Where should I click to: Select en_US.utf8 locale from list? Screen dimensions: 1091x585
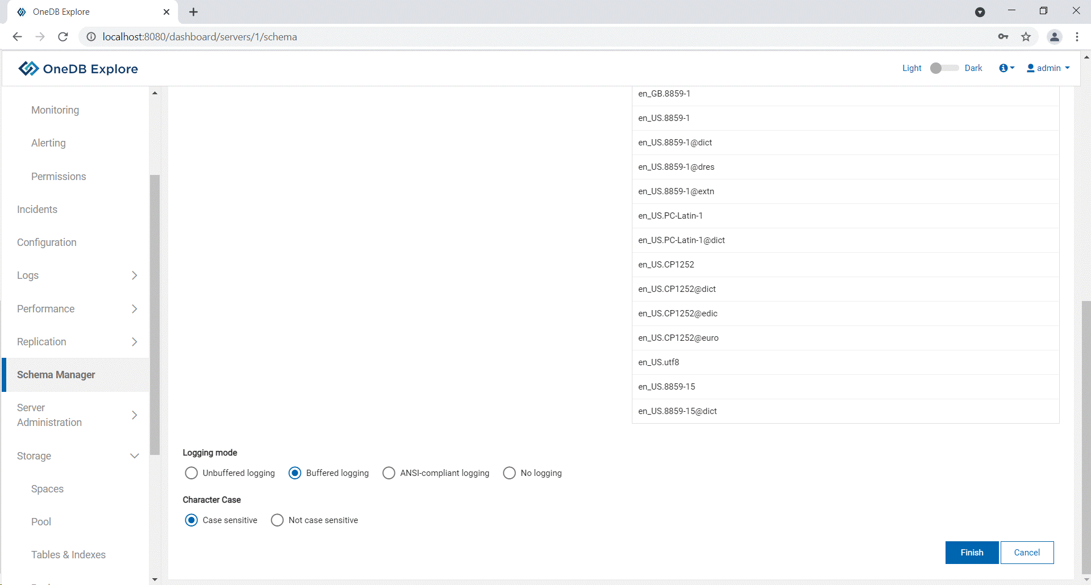click(659, 362)
